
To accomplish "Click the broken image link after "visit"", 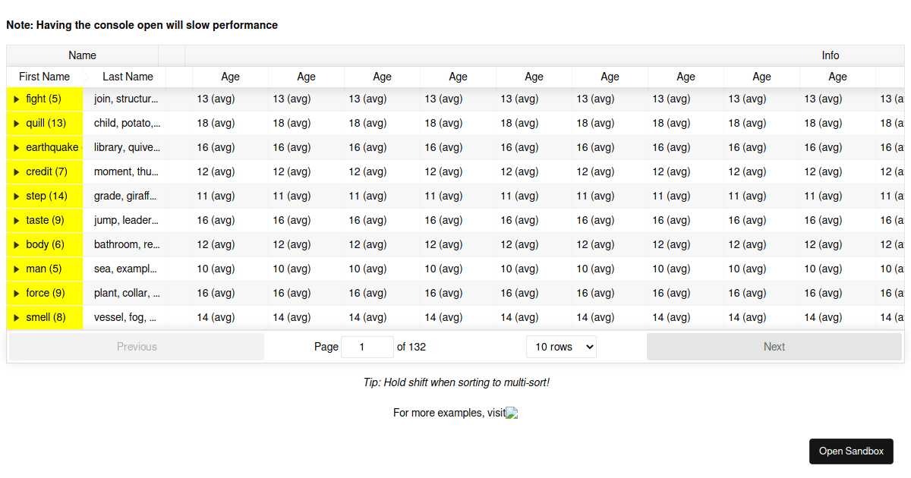I will point(512,413).
